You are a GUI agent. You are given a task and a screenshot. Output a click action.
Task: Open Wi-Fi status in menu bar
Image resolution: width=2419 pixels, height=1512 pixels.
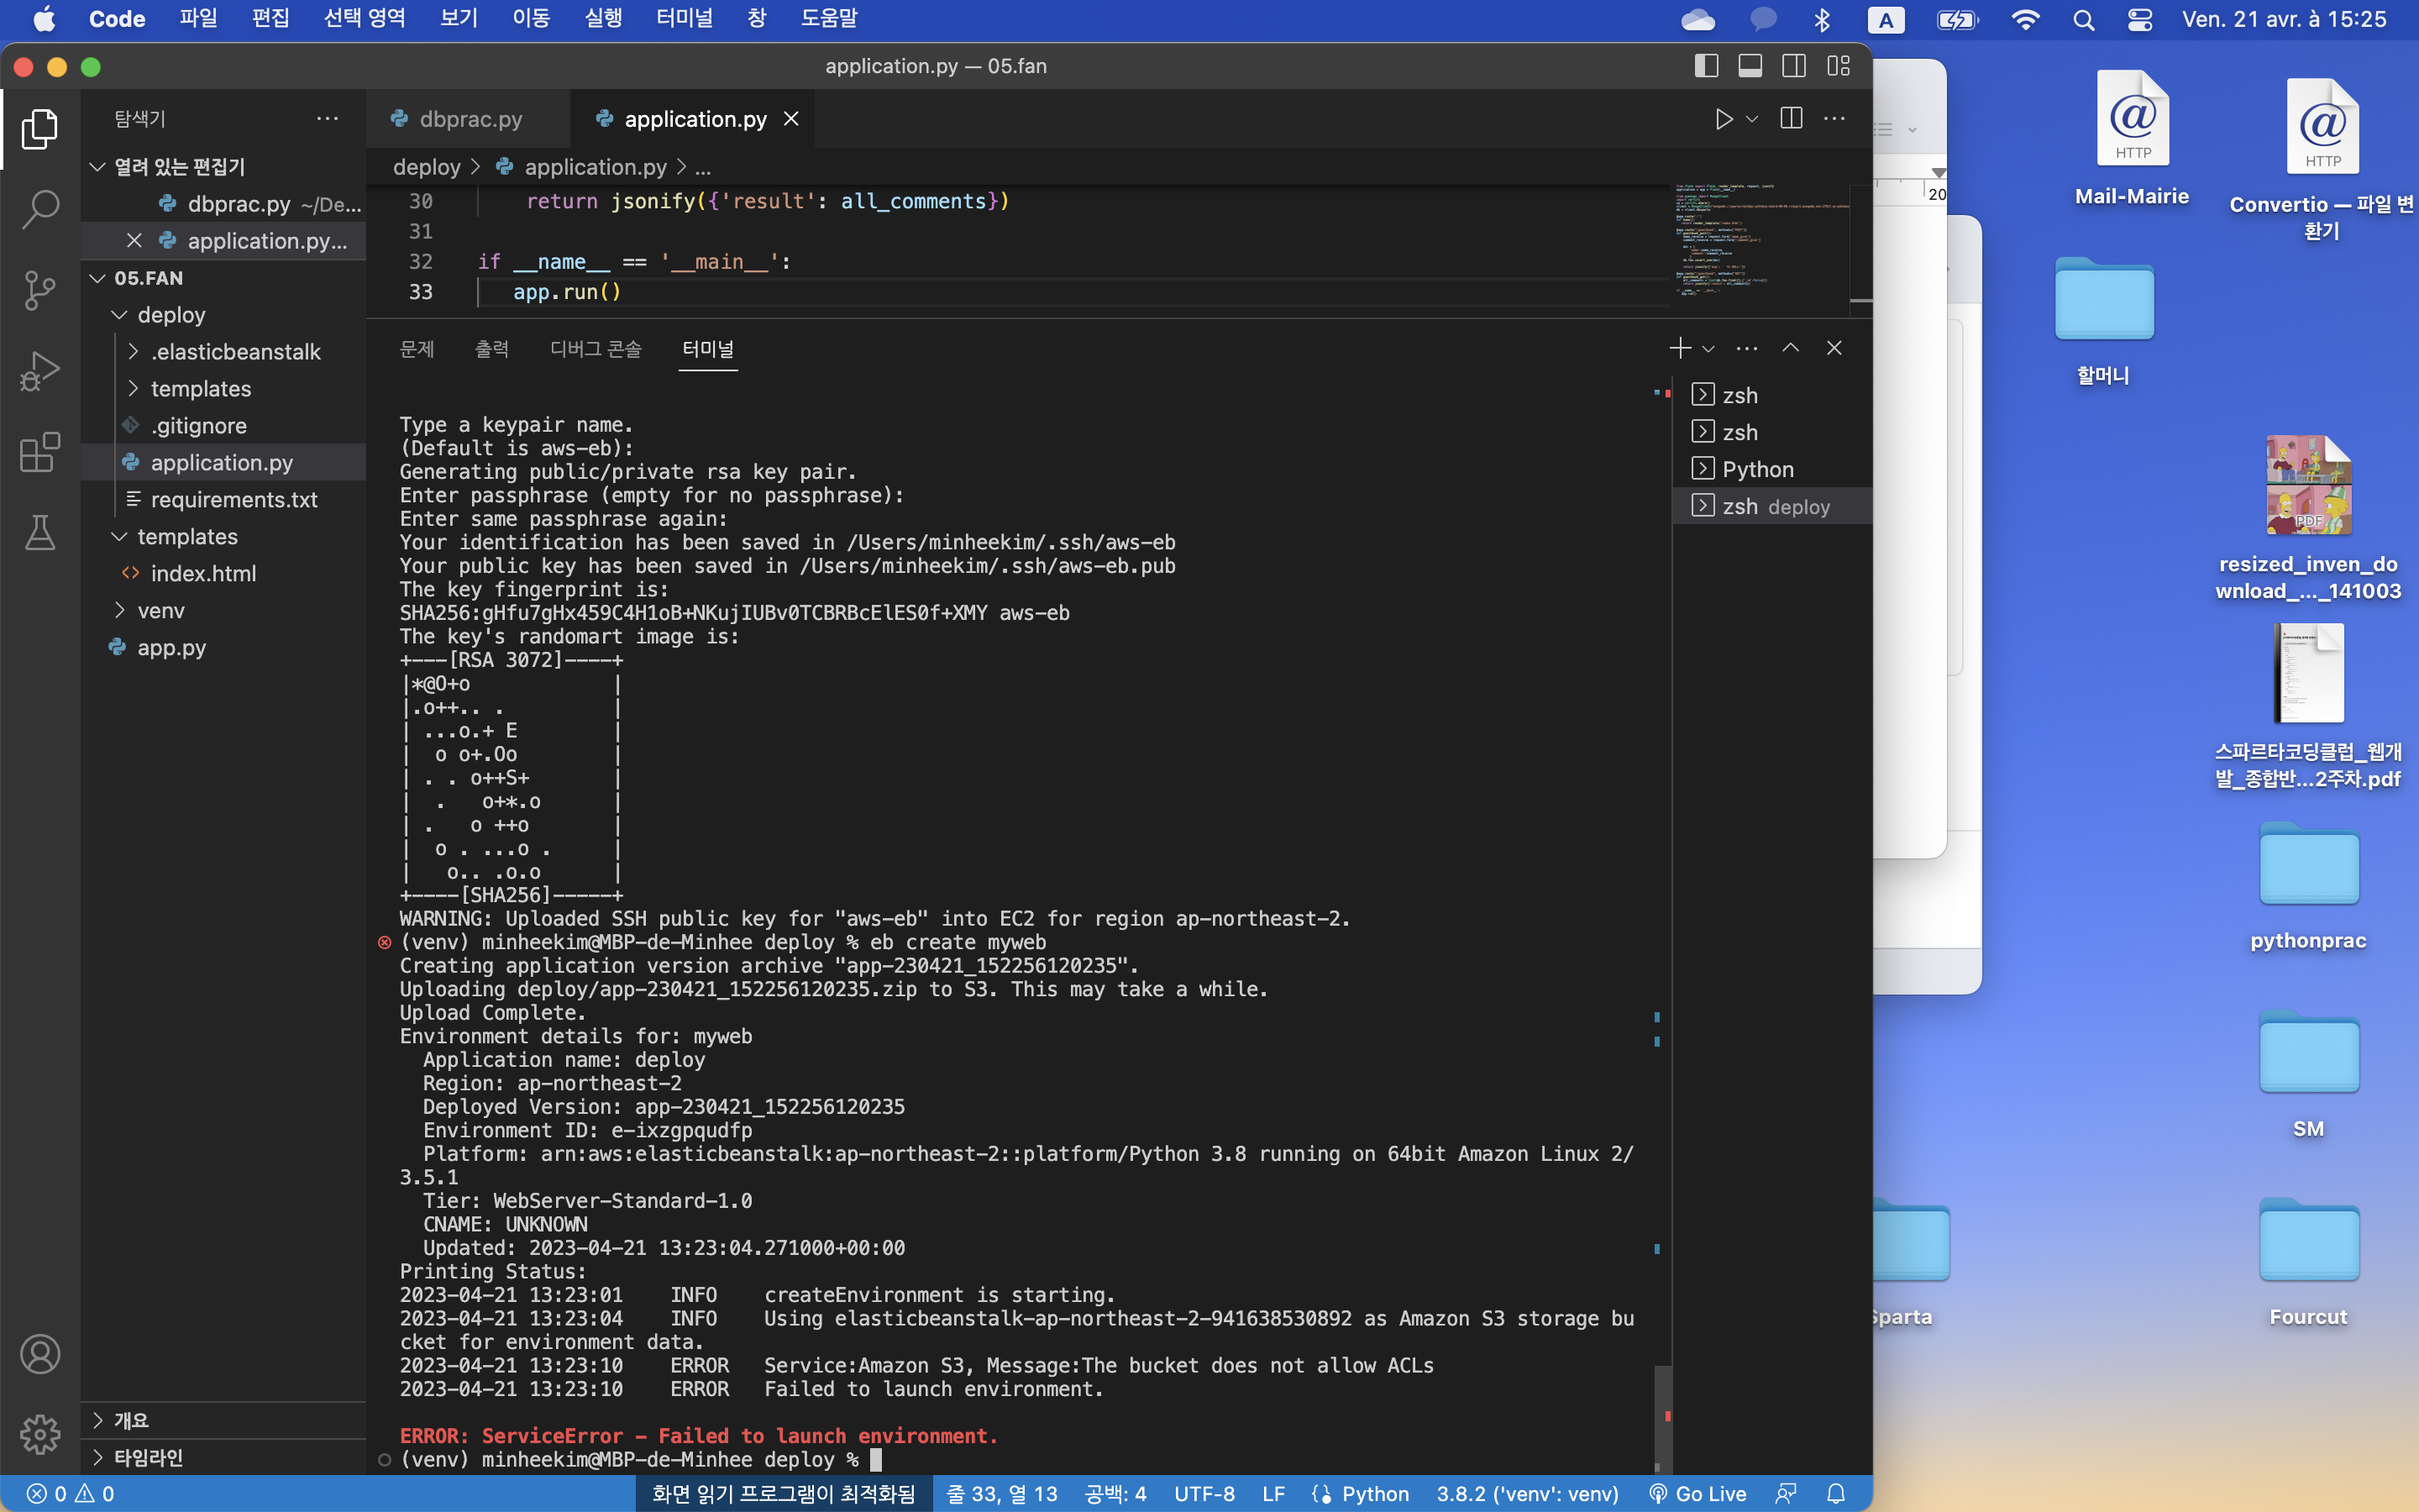tap(2025, 20)
